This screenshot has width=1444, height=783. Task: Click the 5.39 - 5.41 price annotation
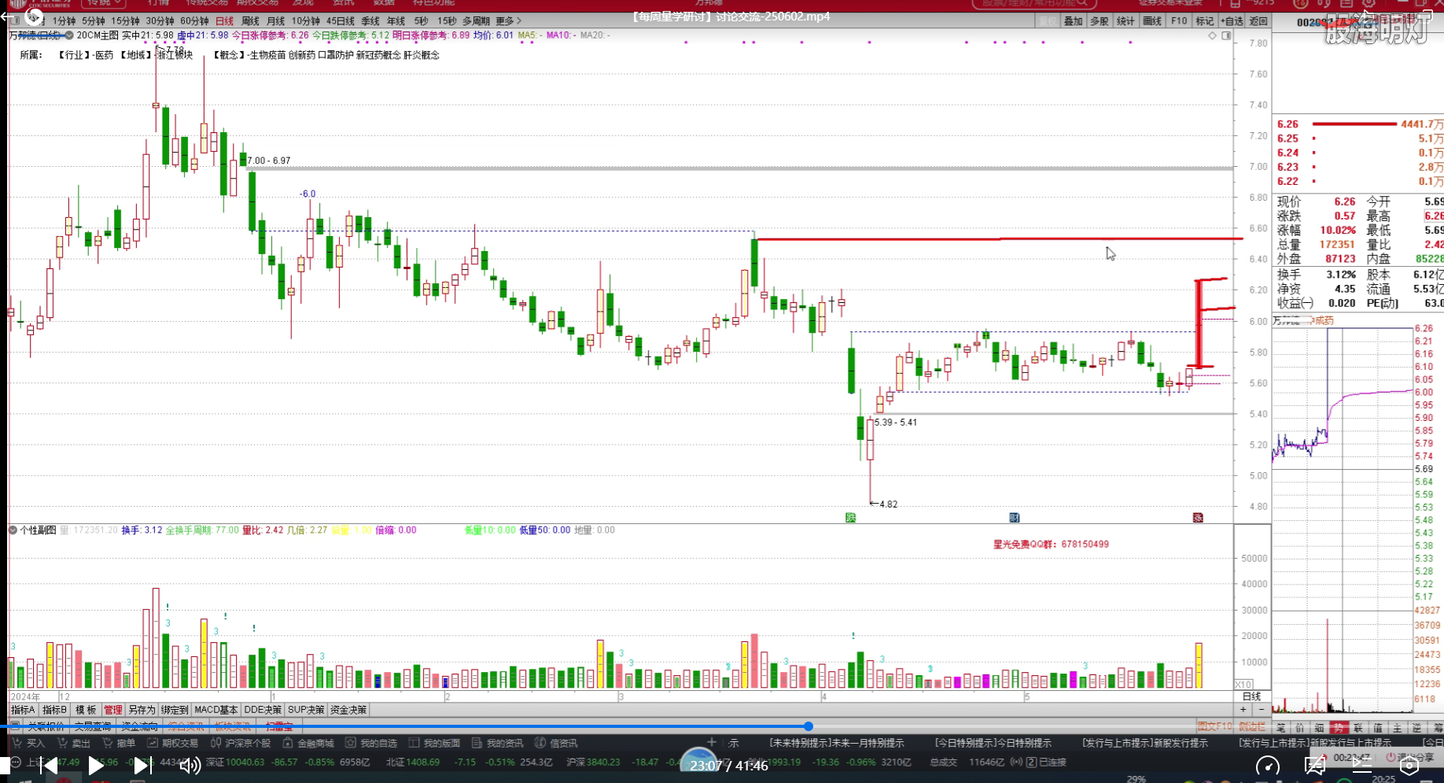[896, 423]
